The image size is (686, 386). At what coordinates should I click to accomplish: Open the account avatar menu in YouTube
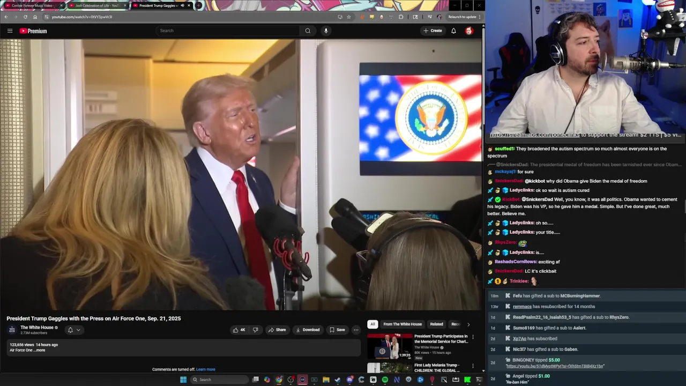(469, 31)
